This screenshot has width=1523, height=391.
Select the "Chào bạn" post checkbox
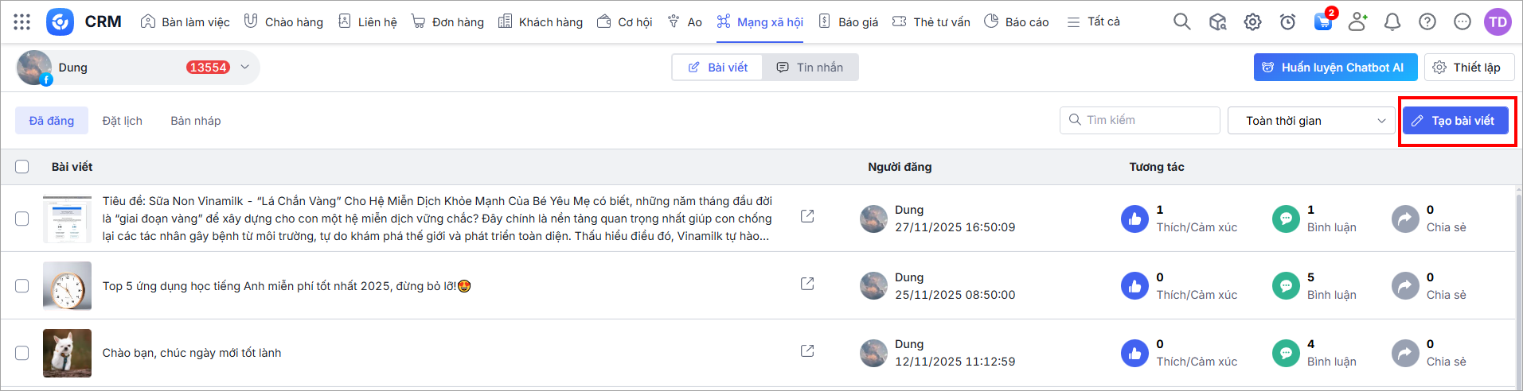pyautogui.click(x=22, y=353)
